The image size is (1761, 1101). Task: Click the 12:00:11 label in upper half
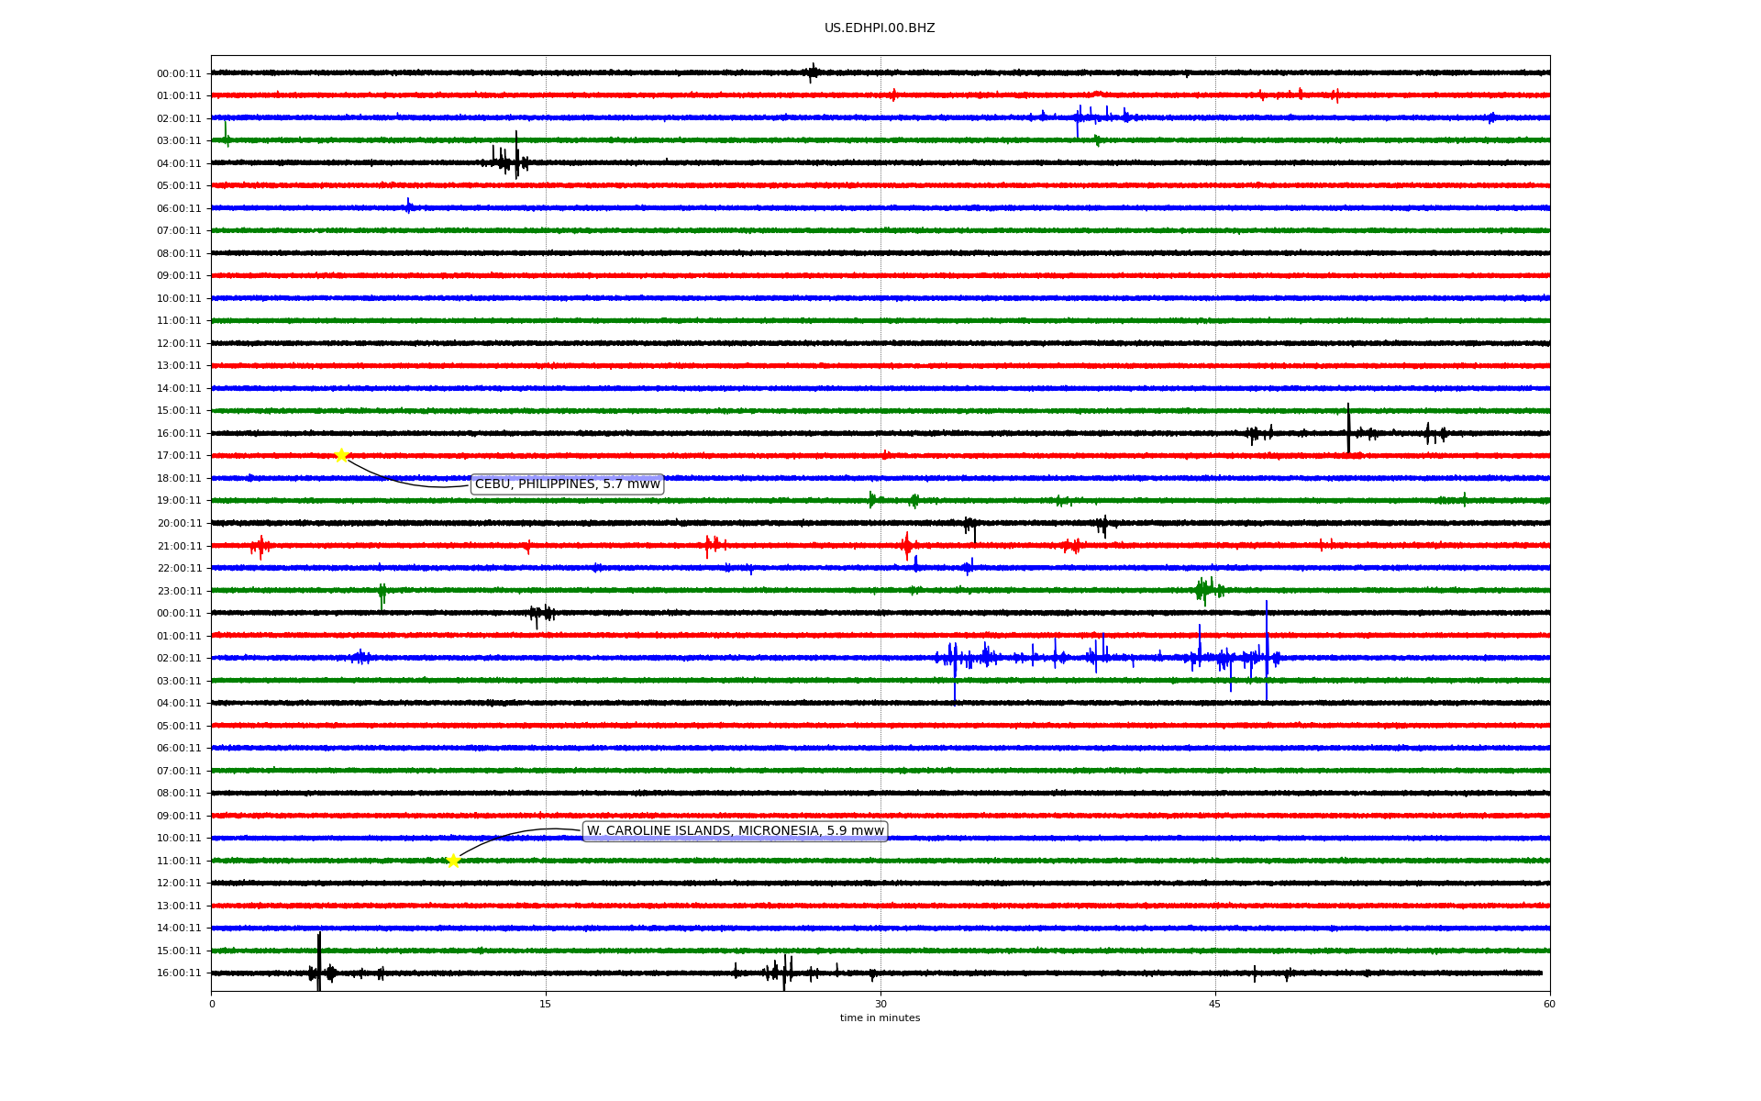click(179, 344)
